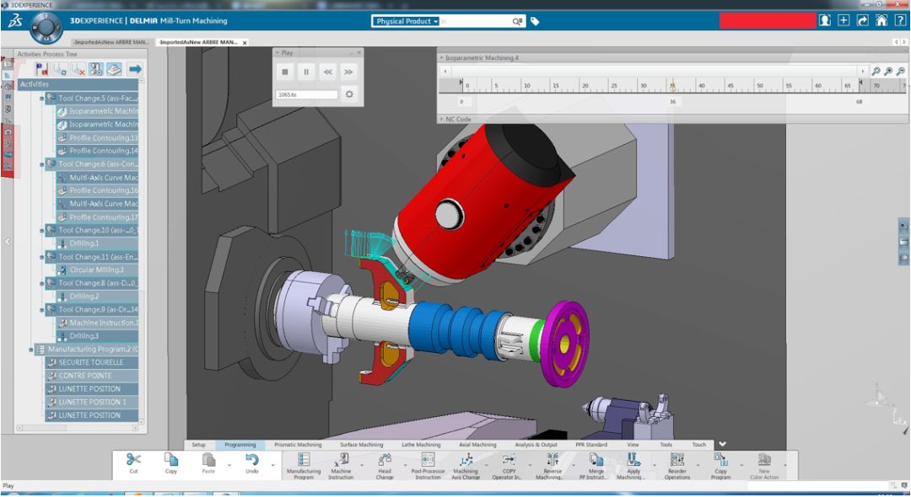
Task: Click the timeline horizontal scrollbar
Action: click(x=653, y=71)
